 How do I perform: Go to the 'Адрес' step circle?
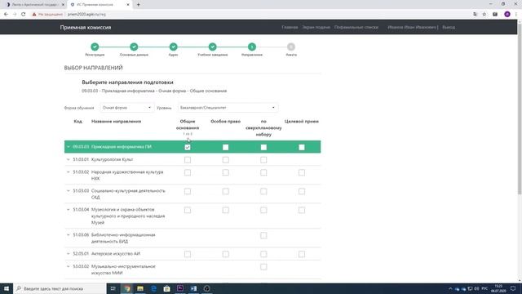pos(173,47)
